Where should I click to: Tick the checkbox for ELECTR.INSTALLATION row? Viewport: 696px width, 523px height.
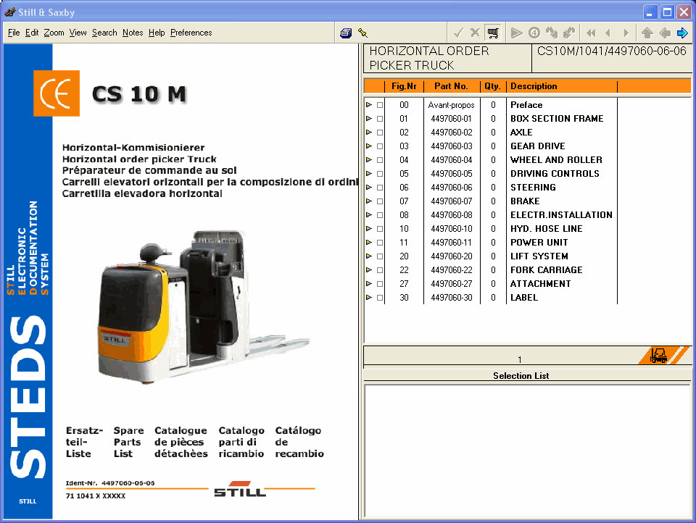point(379,215)
